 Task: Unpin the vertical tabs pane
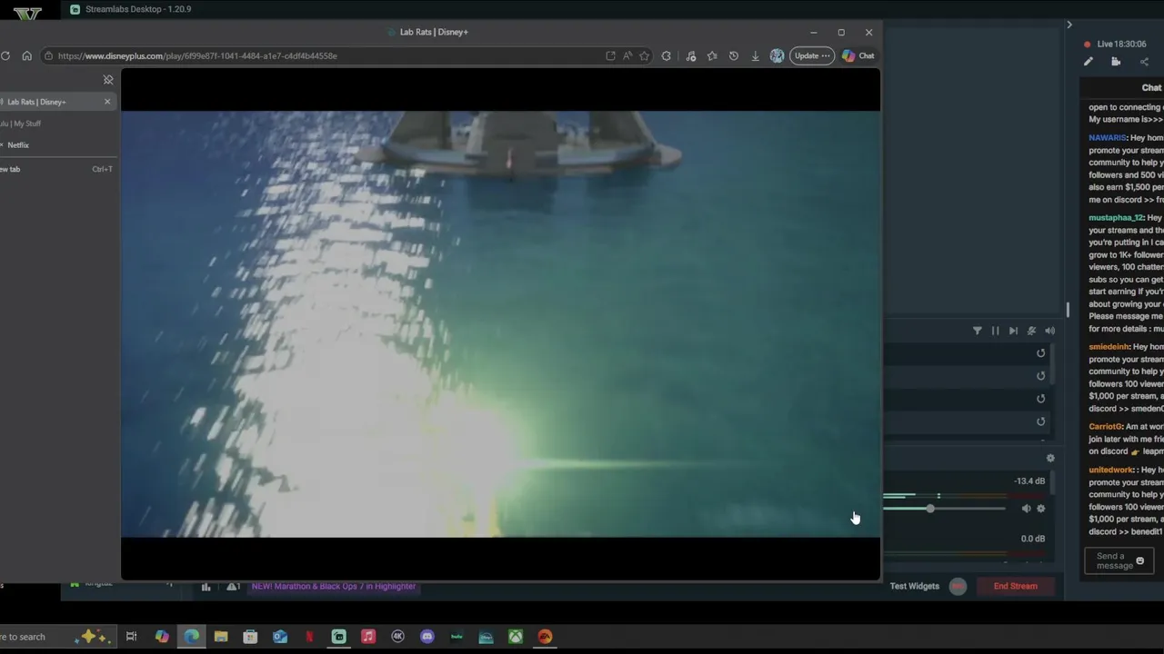[x=108, y=80]
